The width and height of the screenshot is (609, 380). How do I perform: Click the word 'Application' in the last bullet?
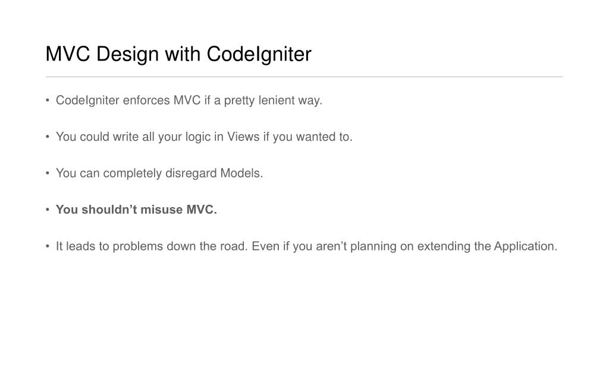(x=526, y=246)
